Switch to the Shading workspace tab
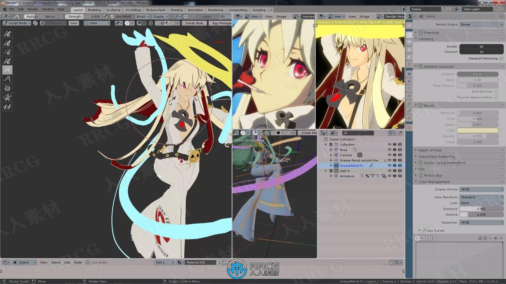The width and height of the screenshot is (506, 284). 176,10
